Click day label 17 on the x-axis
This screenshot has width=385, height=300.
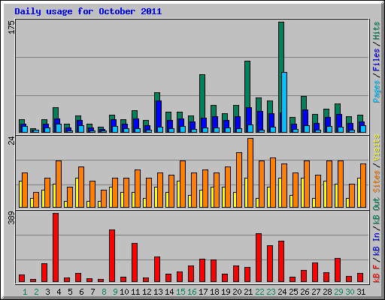(203, 292)
